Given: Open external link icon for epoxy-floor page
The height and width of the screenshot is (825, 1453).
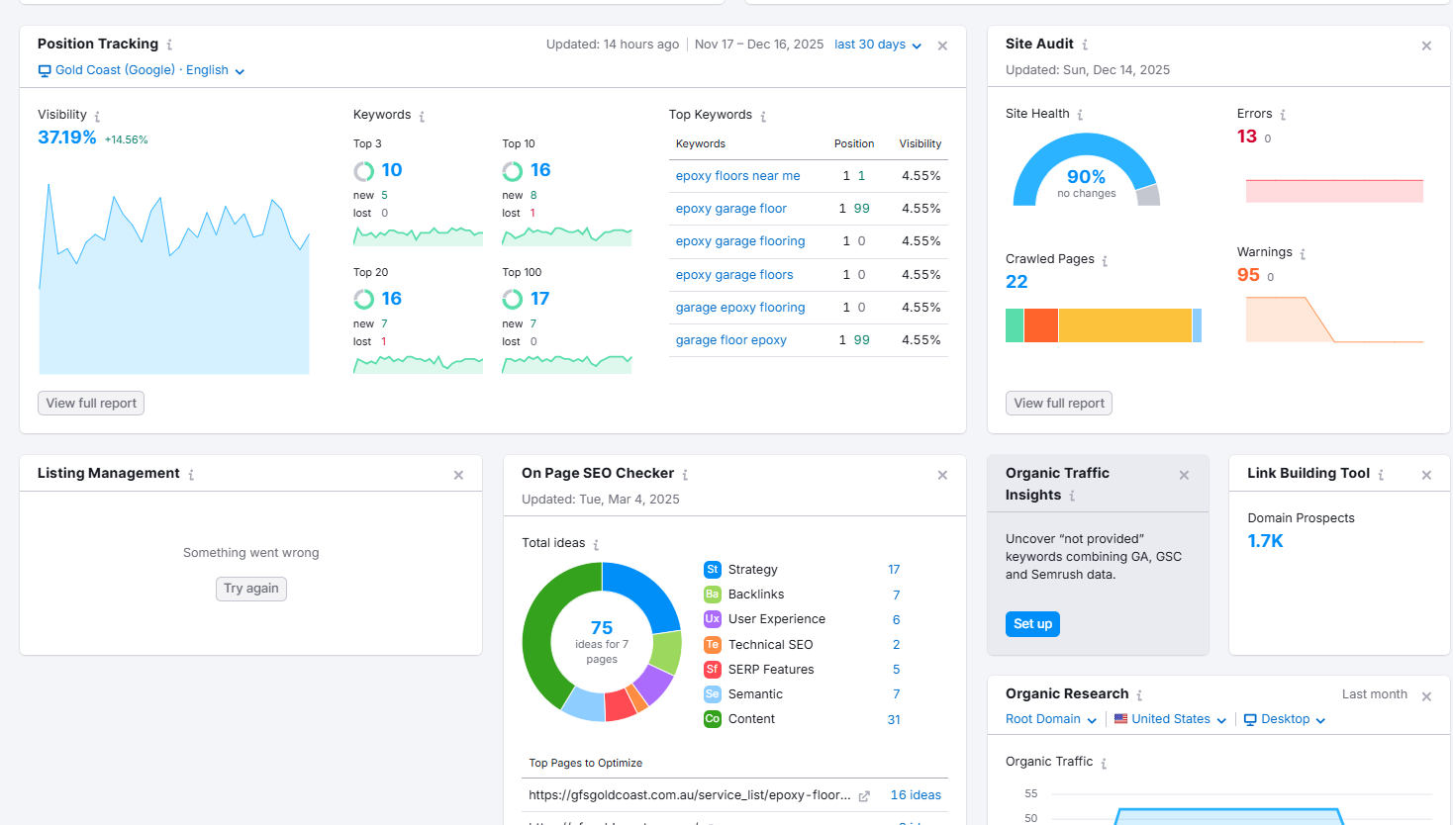Looking at the screenshot, I should 864,795.
